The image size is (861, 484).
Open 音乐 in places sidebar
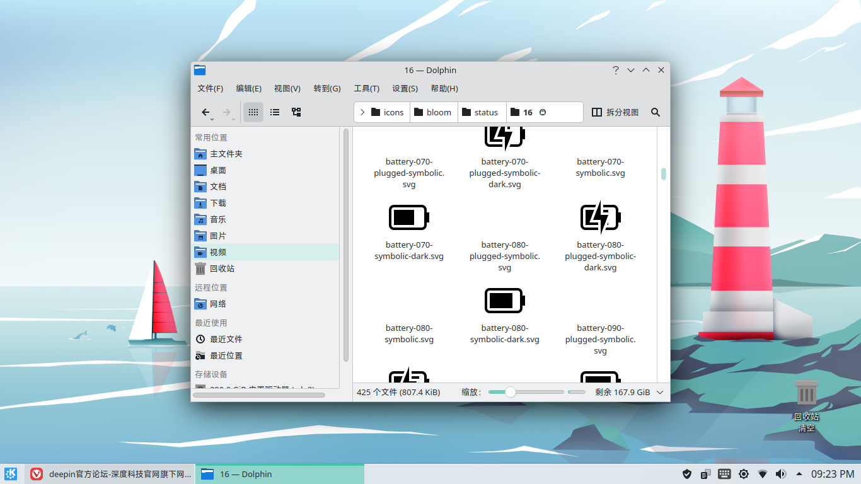pyautogui.click(x=265, y=219)
